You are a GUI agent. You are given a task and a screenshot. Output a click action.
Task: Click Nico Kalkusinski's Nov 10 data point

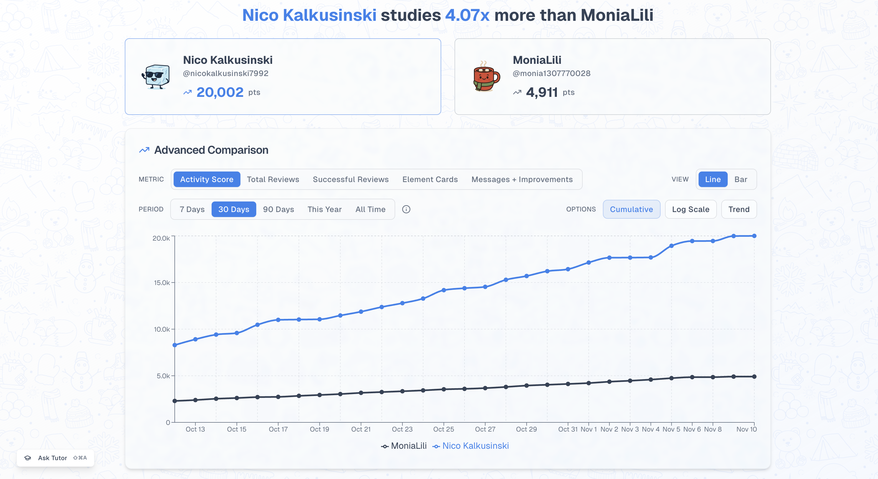754,236
